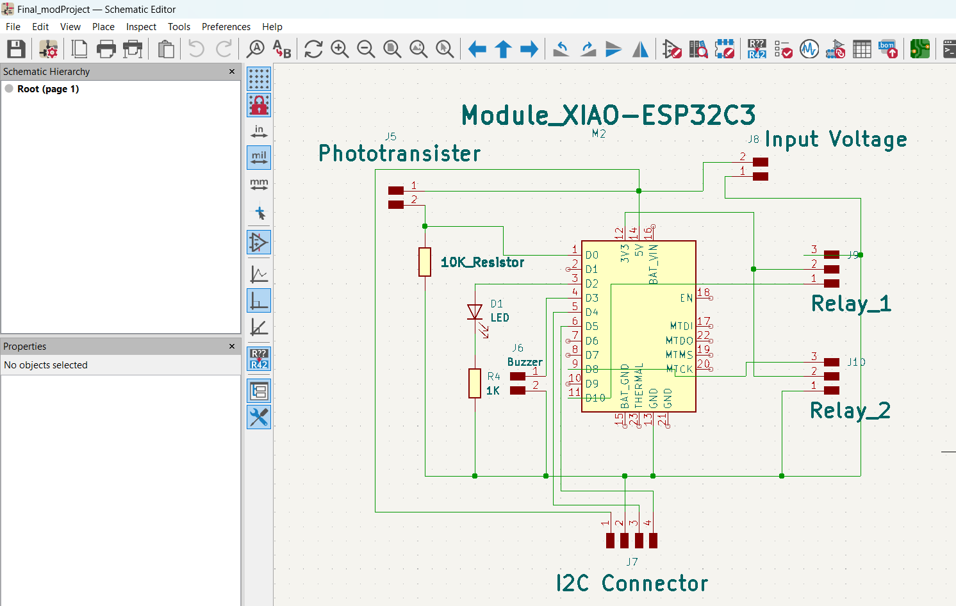Generate a bill of materials (bom)
This screenshot has height=606, width=956.
888,49
